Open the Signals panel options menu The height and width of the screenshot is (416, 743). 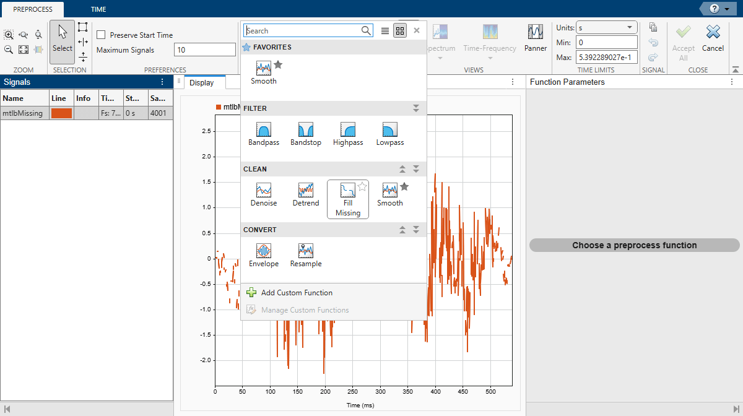tap(162, 82)
